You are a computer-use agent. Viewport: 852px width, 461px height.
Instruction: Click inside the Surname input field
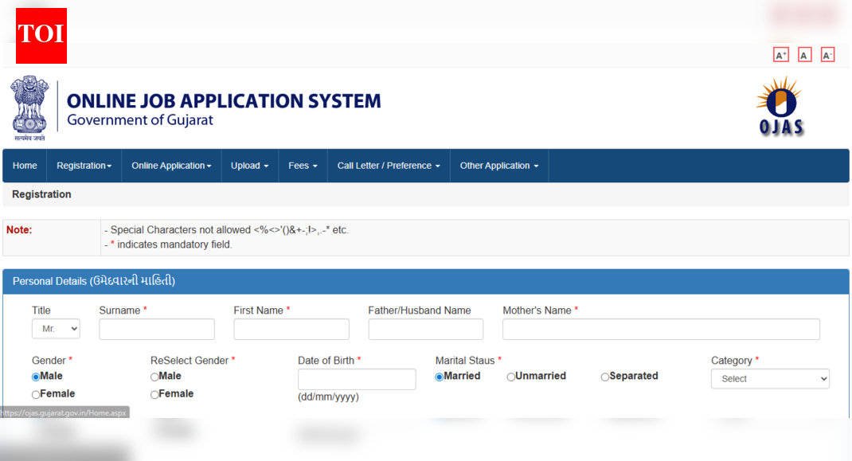click(x=156, y=329)
